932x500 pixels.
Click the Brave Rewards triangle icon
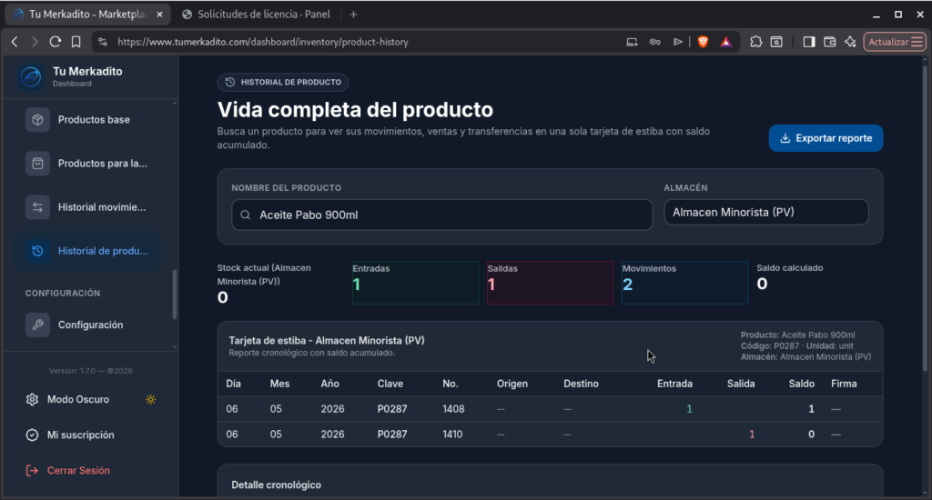(725, 42)
